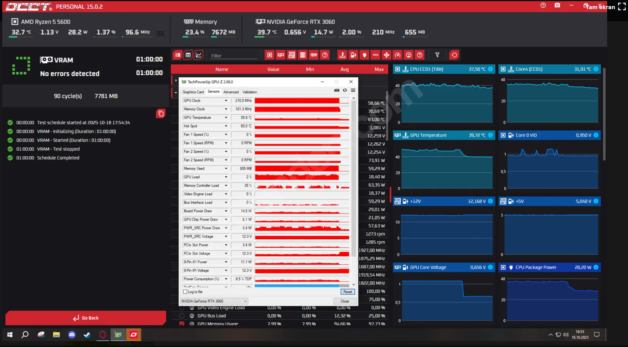Open the GPU Load sensor dropdown
This screenshot has height=347, width=628.
(226, 177)
